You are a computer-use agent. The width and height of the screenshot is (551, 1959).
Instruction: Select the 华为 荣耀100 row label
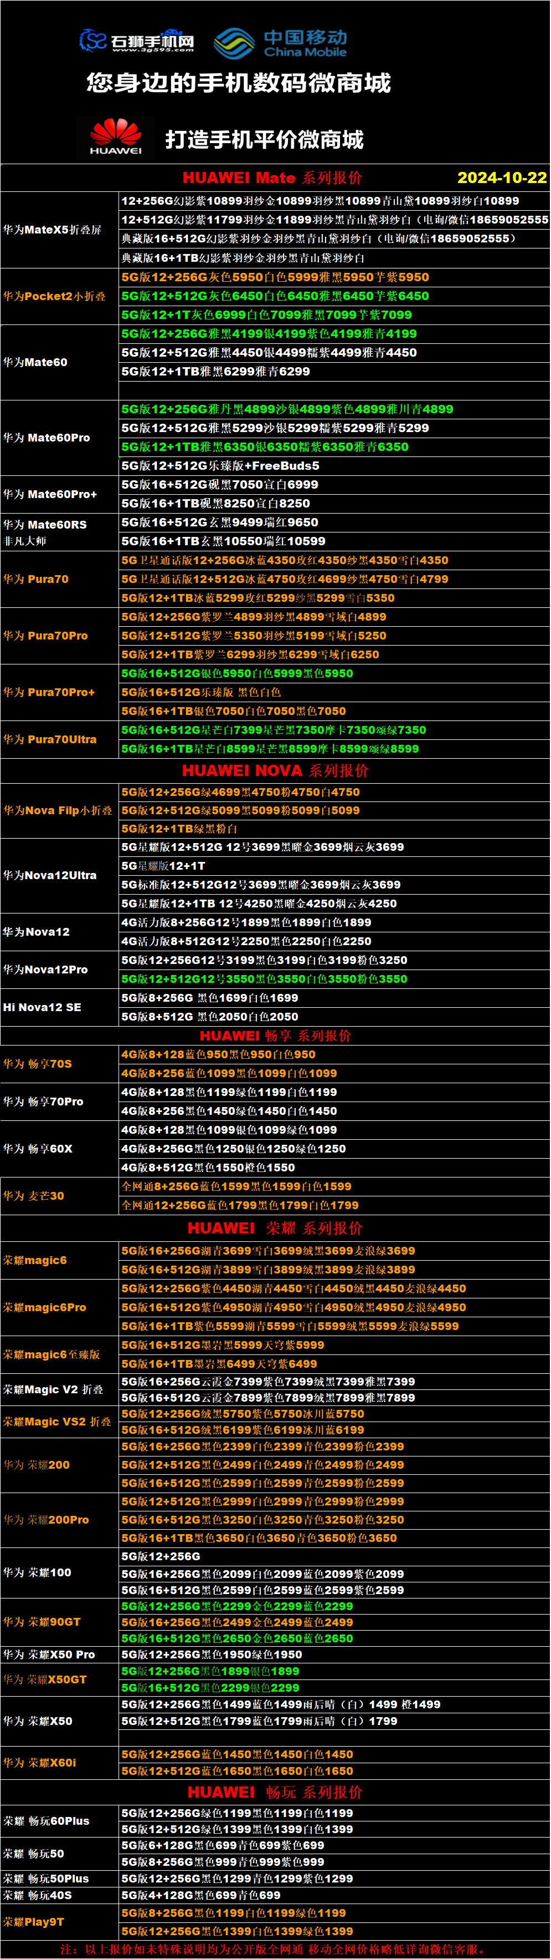point(37,1572)
